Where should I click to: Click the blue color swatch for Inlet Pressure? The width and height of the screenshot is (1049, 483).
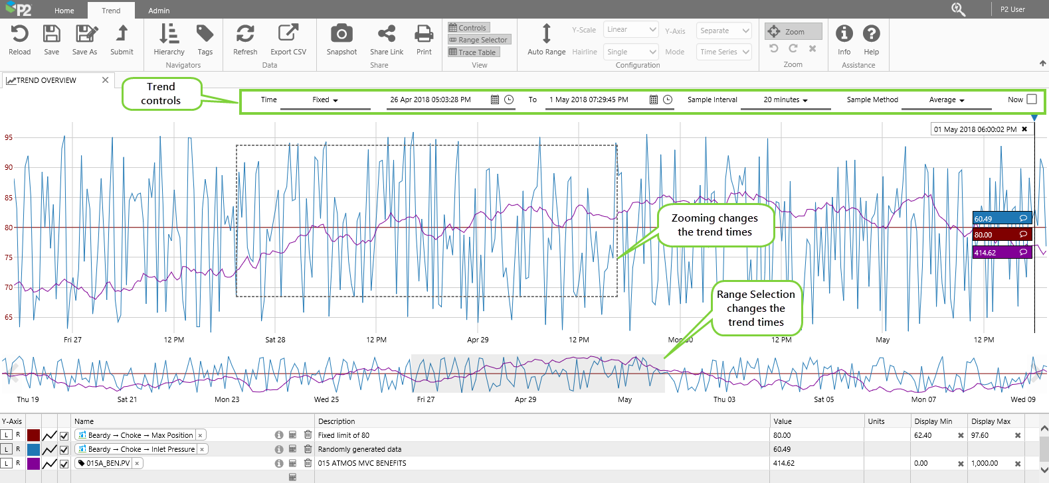coord(33,450)
